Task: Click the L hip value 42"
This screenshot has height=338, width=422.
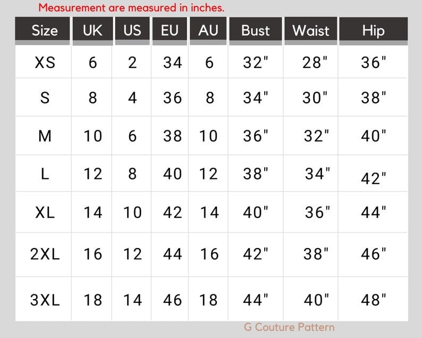Action: tap(373, 178)
